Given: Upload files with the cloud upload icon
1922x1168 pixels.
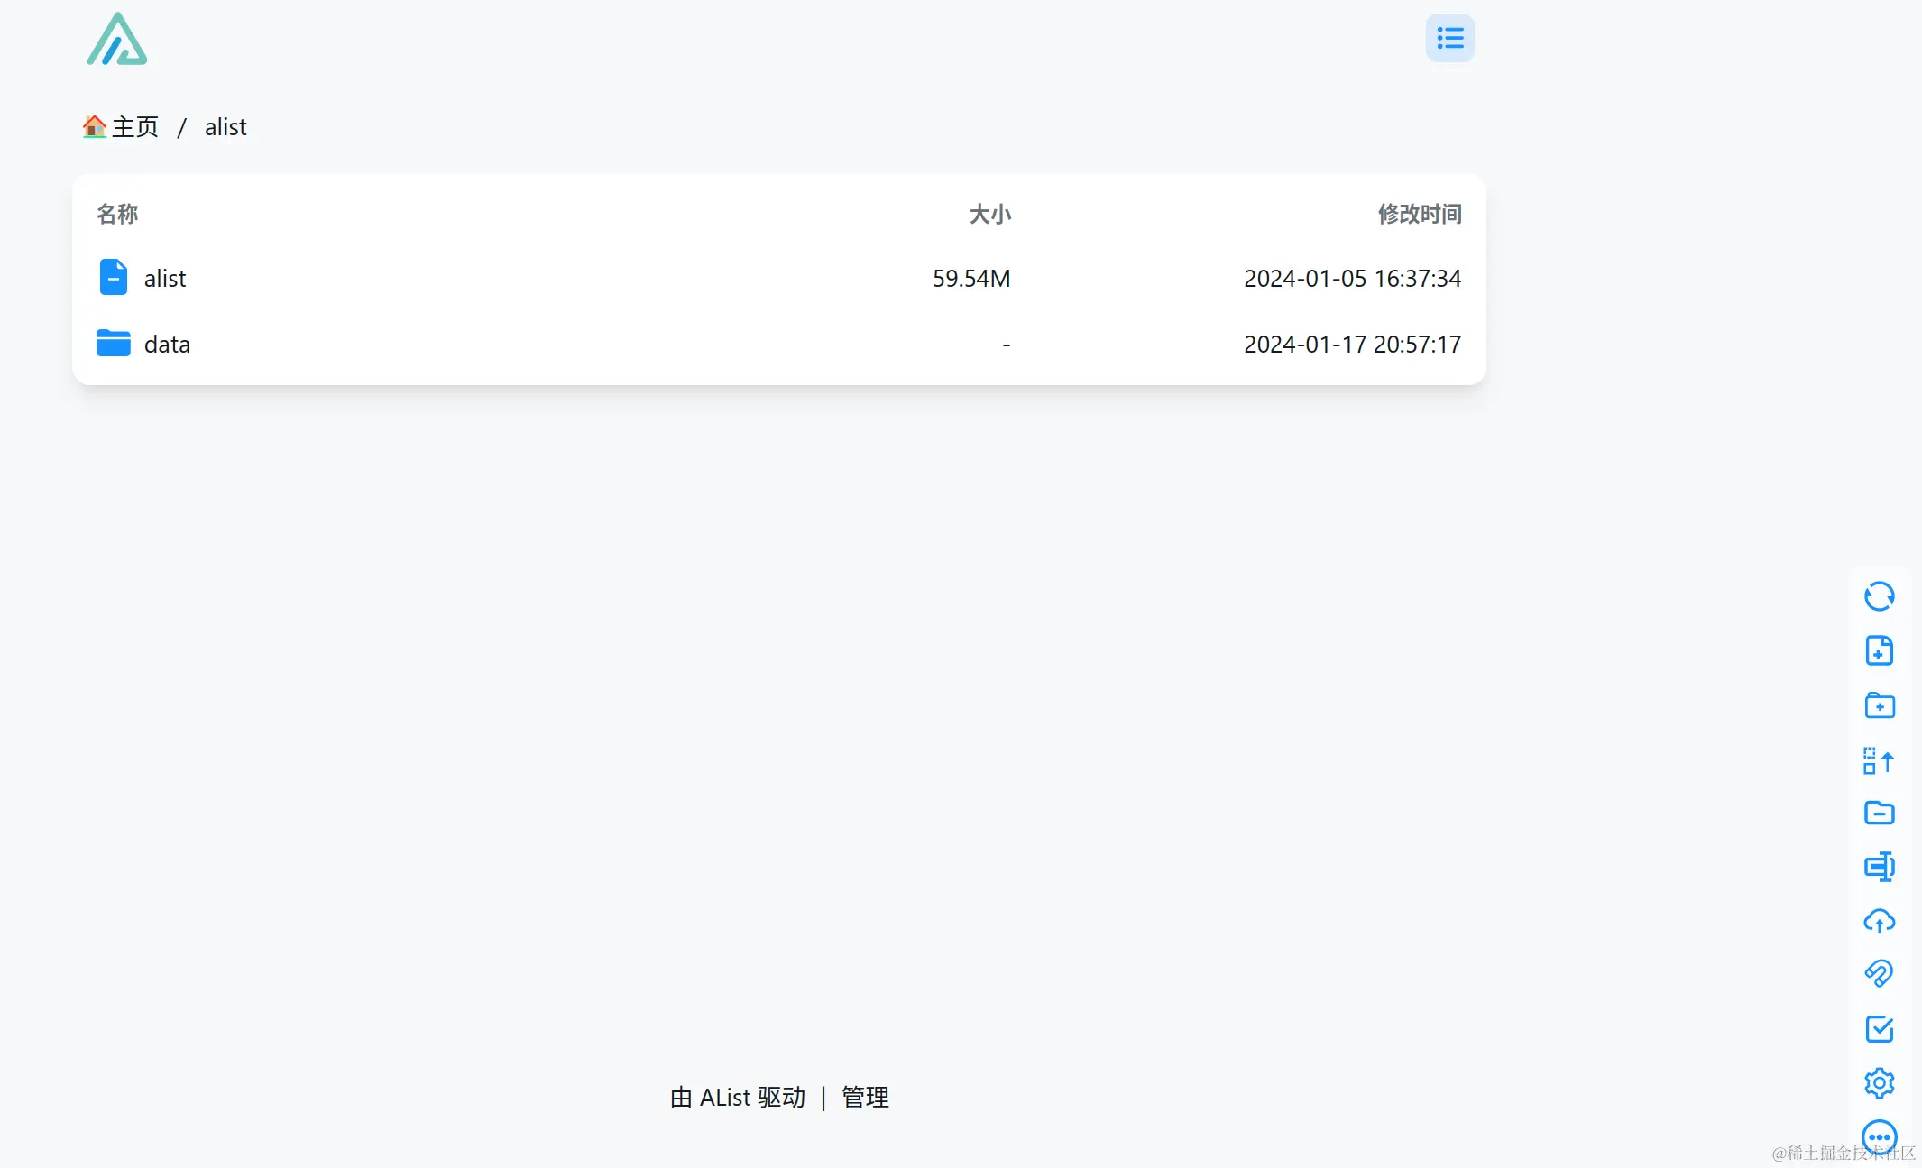Looking at the screenshot, I should tap(1879, 921).
